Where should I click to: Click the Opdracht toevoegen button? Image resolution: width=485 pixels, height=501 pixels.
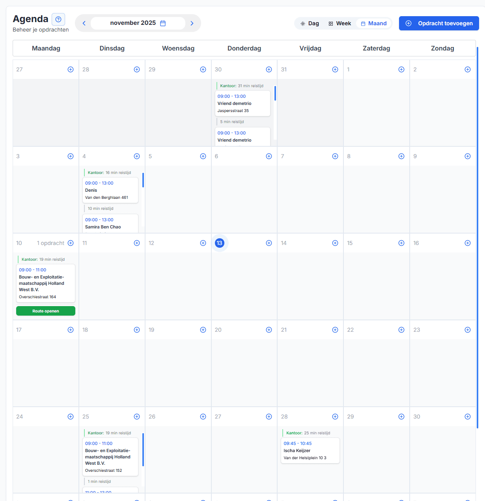439,23
